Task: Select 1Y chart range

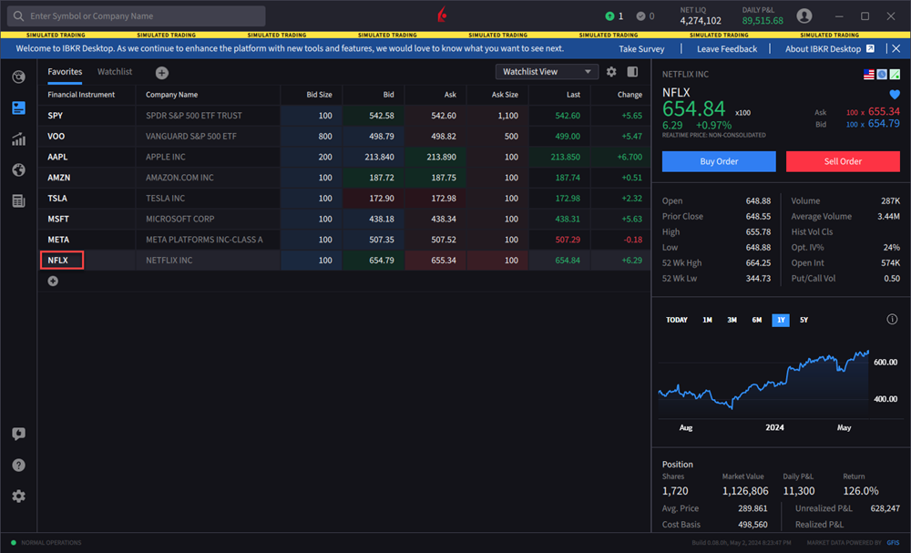Action: pos(781,320)
